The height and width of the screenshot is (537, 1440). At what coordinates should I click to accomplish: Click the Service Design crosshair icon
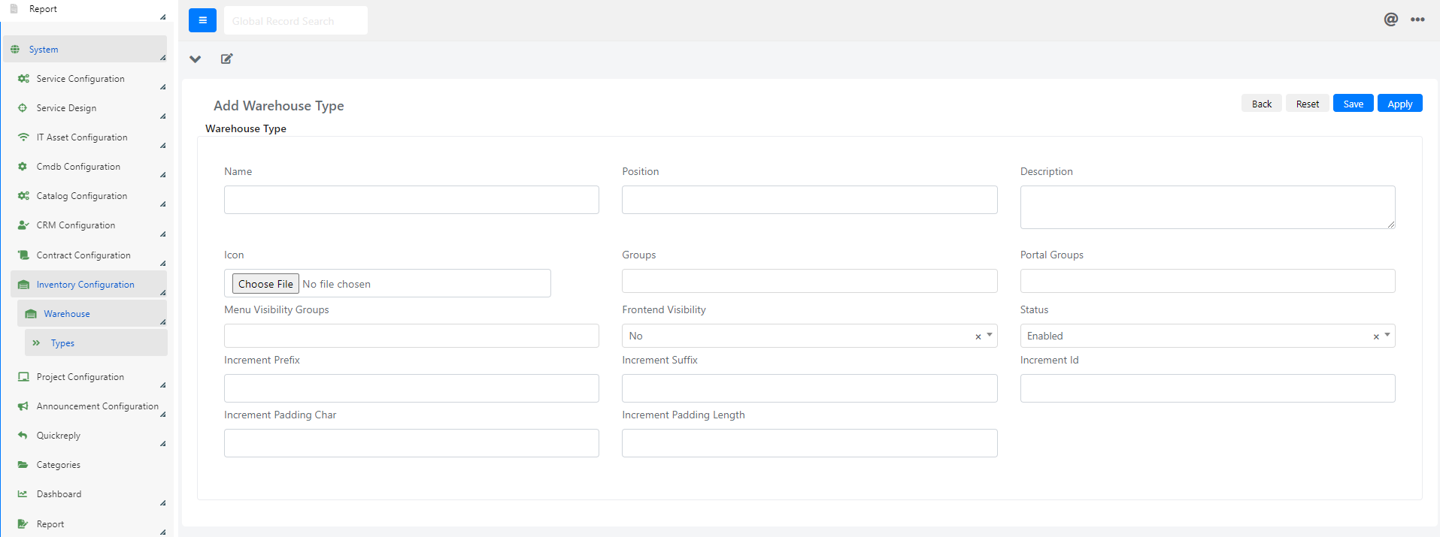click(x=23, y=107)
